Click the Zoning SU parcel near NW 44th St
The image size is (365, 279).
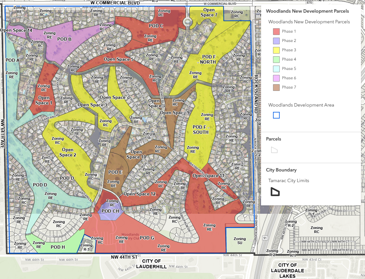tap(240, 240)
